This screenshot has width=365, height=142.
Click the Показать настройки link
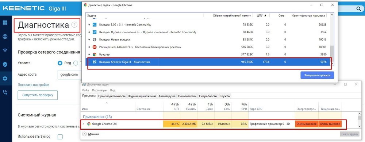coord(34,85)
